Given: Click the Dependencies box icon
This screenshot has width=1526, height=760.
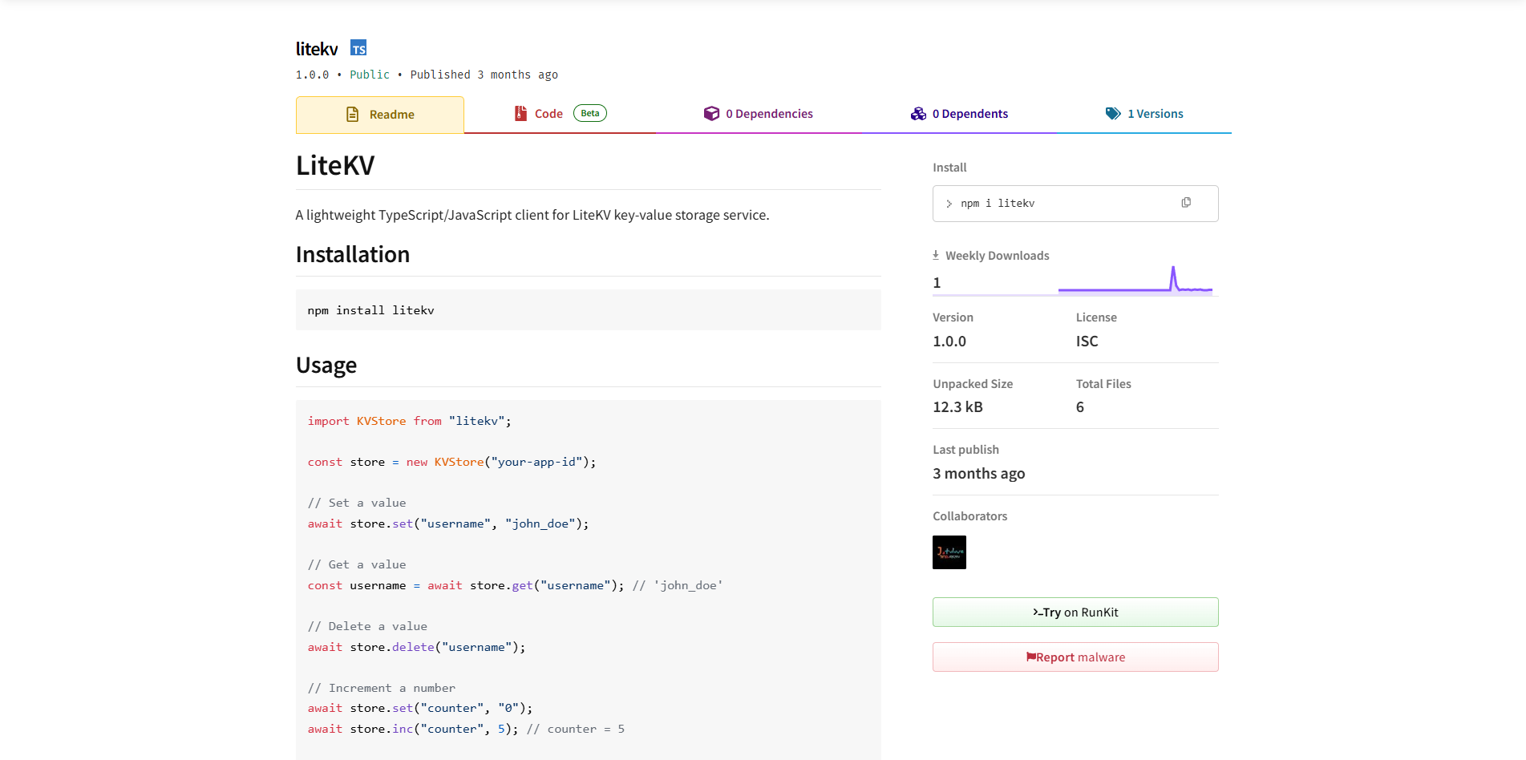Looking at the screenshot, I should coord(711,114).
